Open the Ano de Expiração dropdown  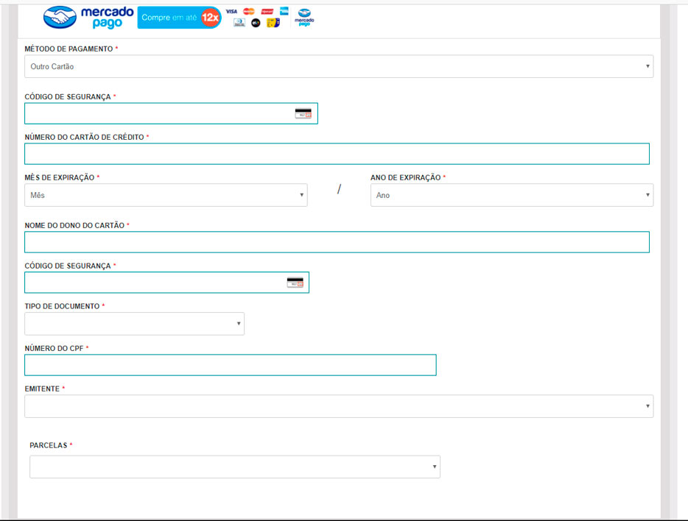point(511,195)
